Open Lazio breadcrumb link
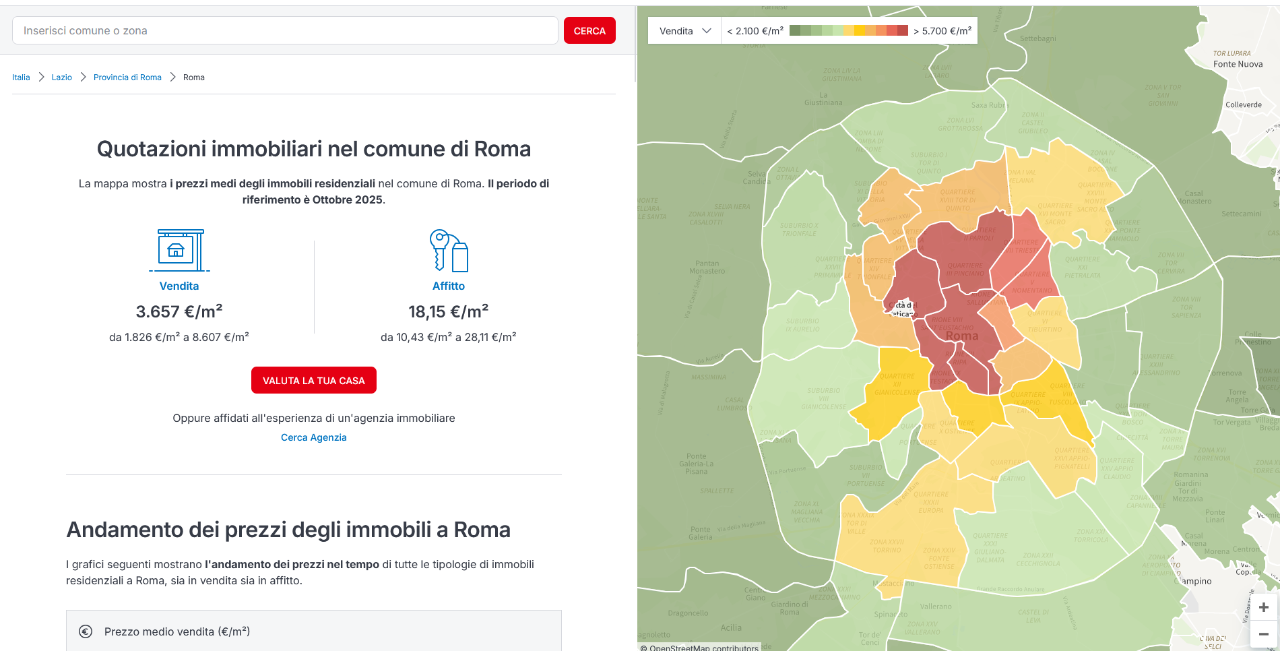This screenshot has height=651, width=1280. [x=62, y=77]
